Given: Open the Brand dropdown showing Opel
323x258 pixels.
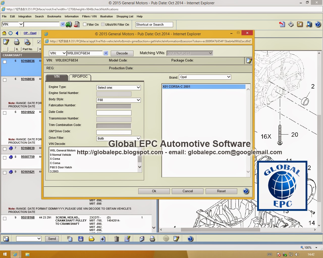Looking at the screenshot, I should point(205,77).
